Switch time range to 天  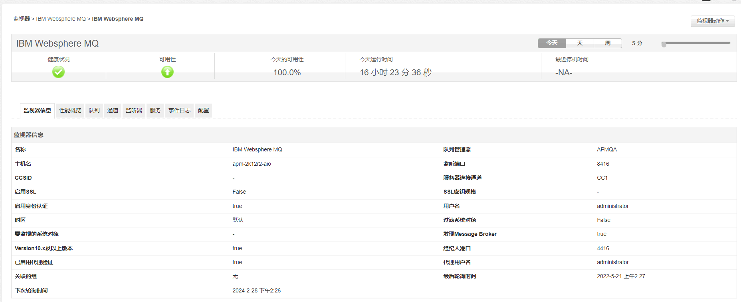[x=580, y=43]
